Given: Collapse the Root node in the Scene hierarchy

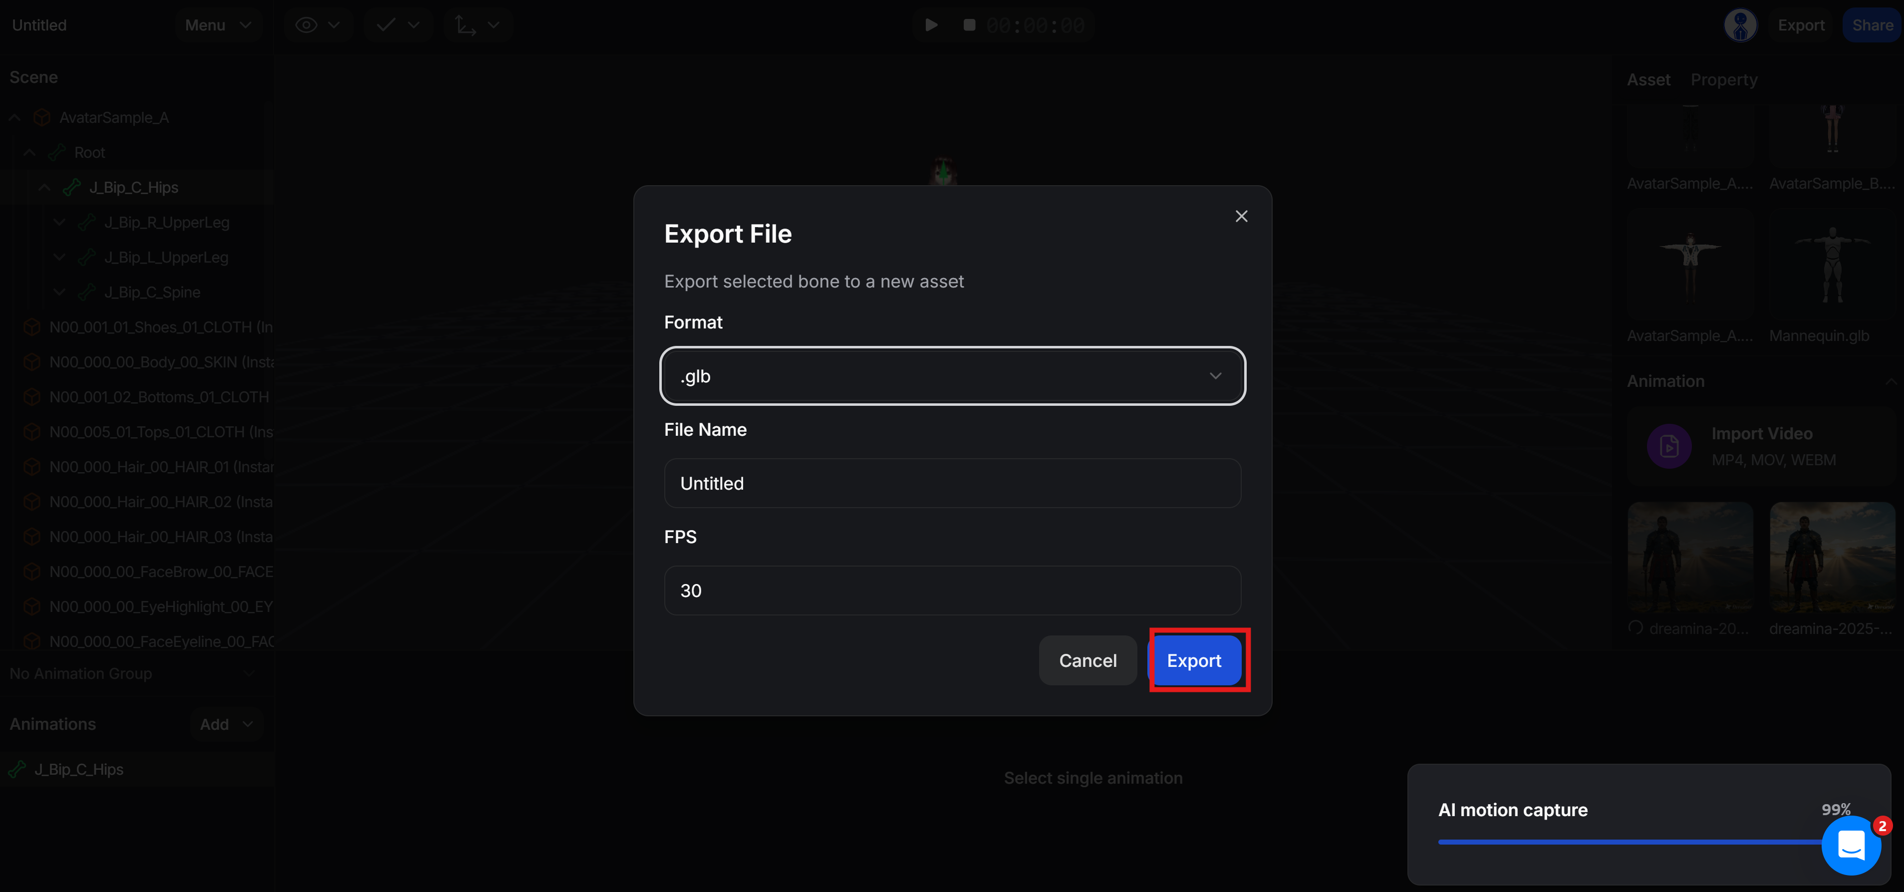Looking at the screenshot, I should point(29,152).
